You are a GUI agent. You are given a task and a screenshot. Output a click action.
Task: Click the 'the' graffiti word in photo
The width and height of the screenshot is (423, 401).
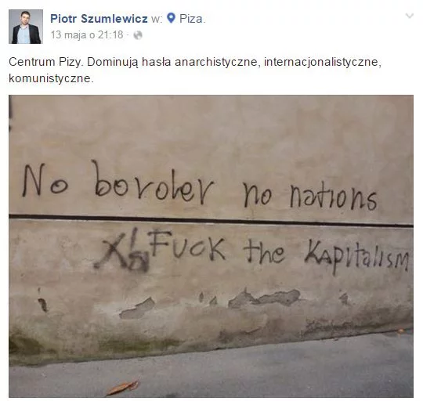click(263, 251)
